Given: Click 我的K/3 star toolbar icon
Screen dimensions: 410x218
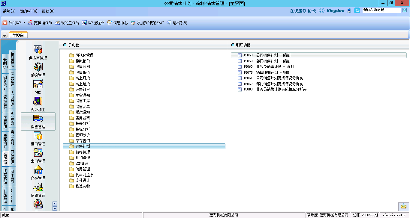Looking at the screenshot, I should point(5,23).
